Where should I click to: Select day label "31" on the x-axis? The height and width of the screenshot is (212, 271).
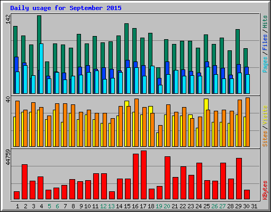coord(254,206)
